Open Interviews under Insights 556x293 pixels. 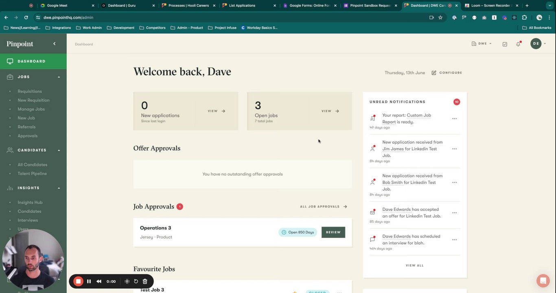click(28, 221)
